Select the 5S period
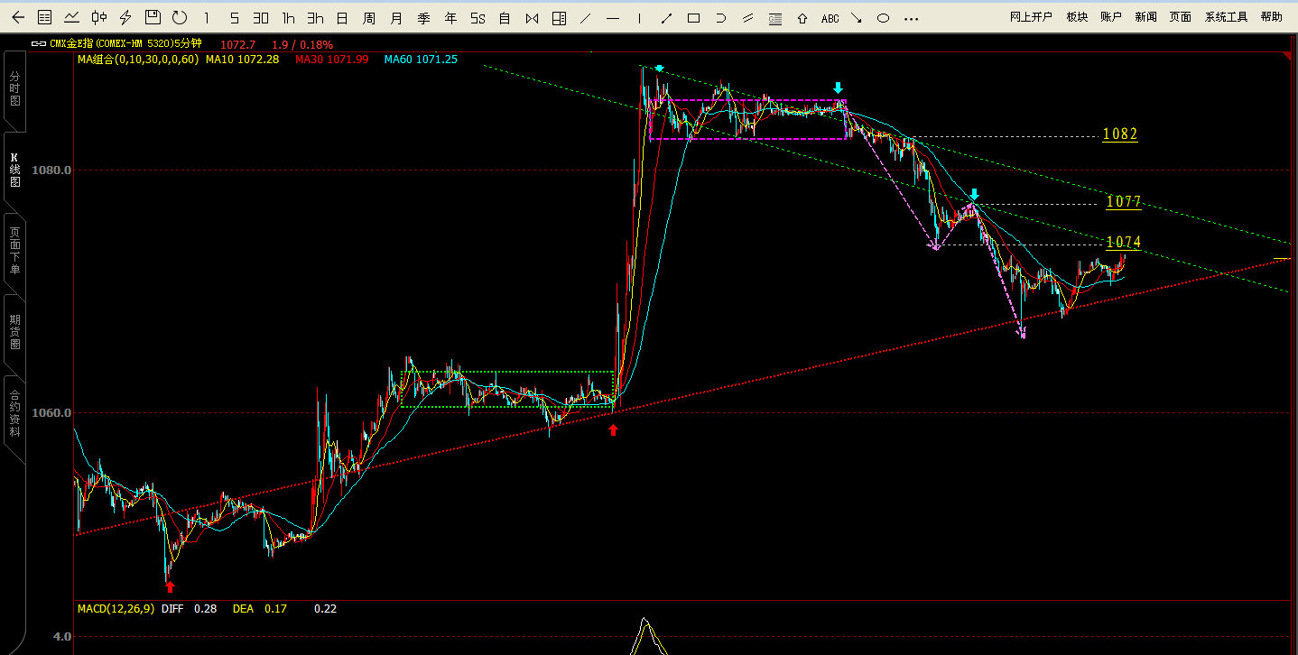The height and width of the screenshot is (655, 1298). click(477, 17)
